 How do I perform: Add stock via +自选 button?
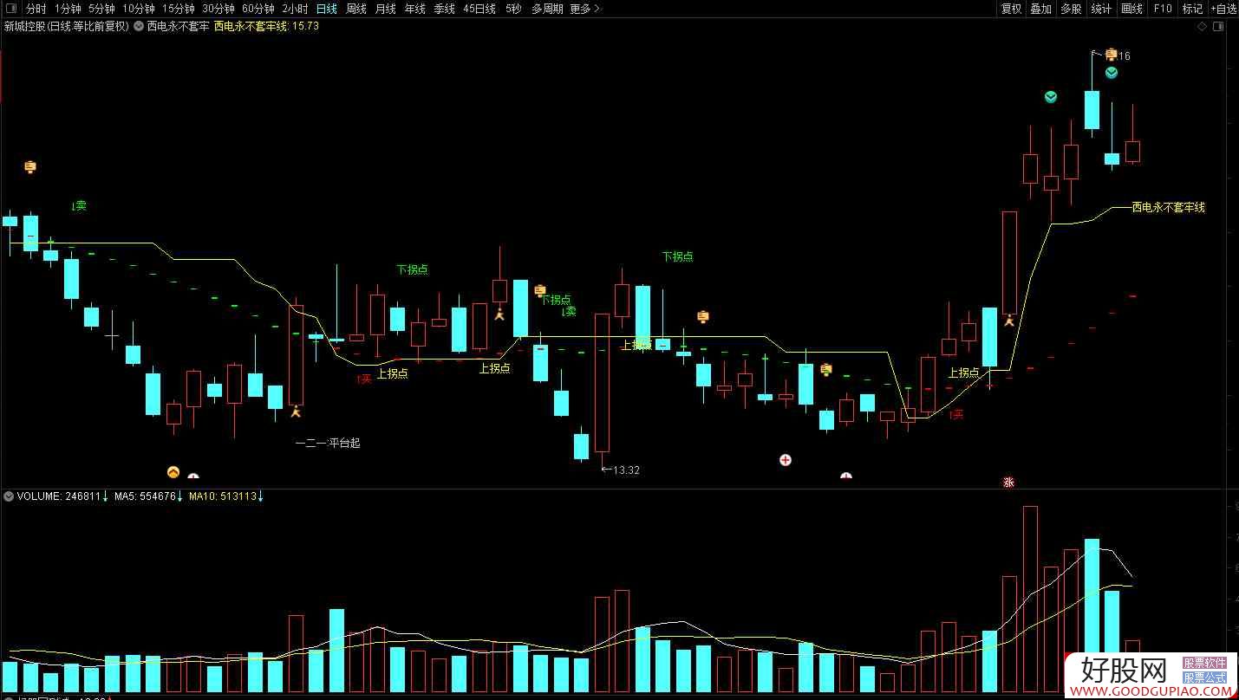(1223, 9)
